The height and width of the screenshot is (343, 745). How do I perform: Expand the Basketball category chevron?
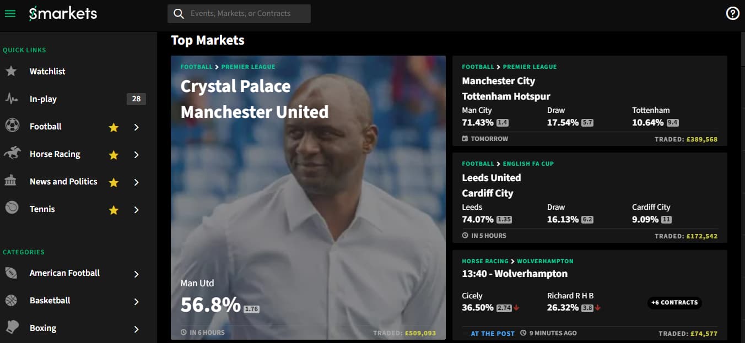click(x=136, y=301)
